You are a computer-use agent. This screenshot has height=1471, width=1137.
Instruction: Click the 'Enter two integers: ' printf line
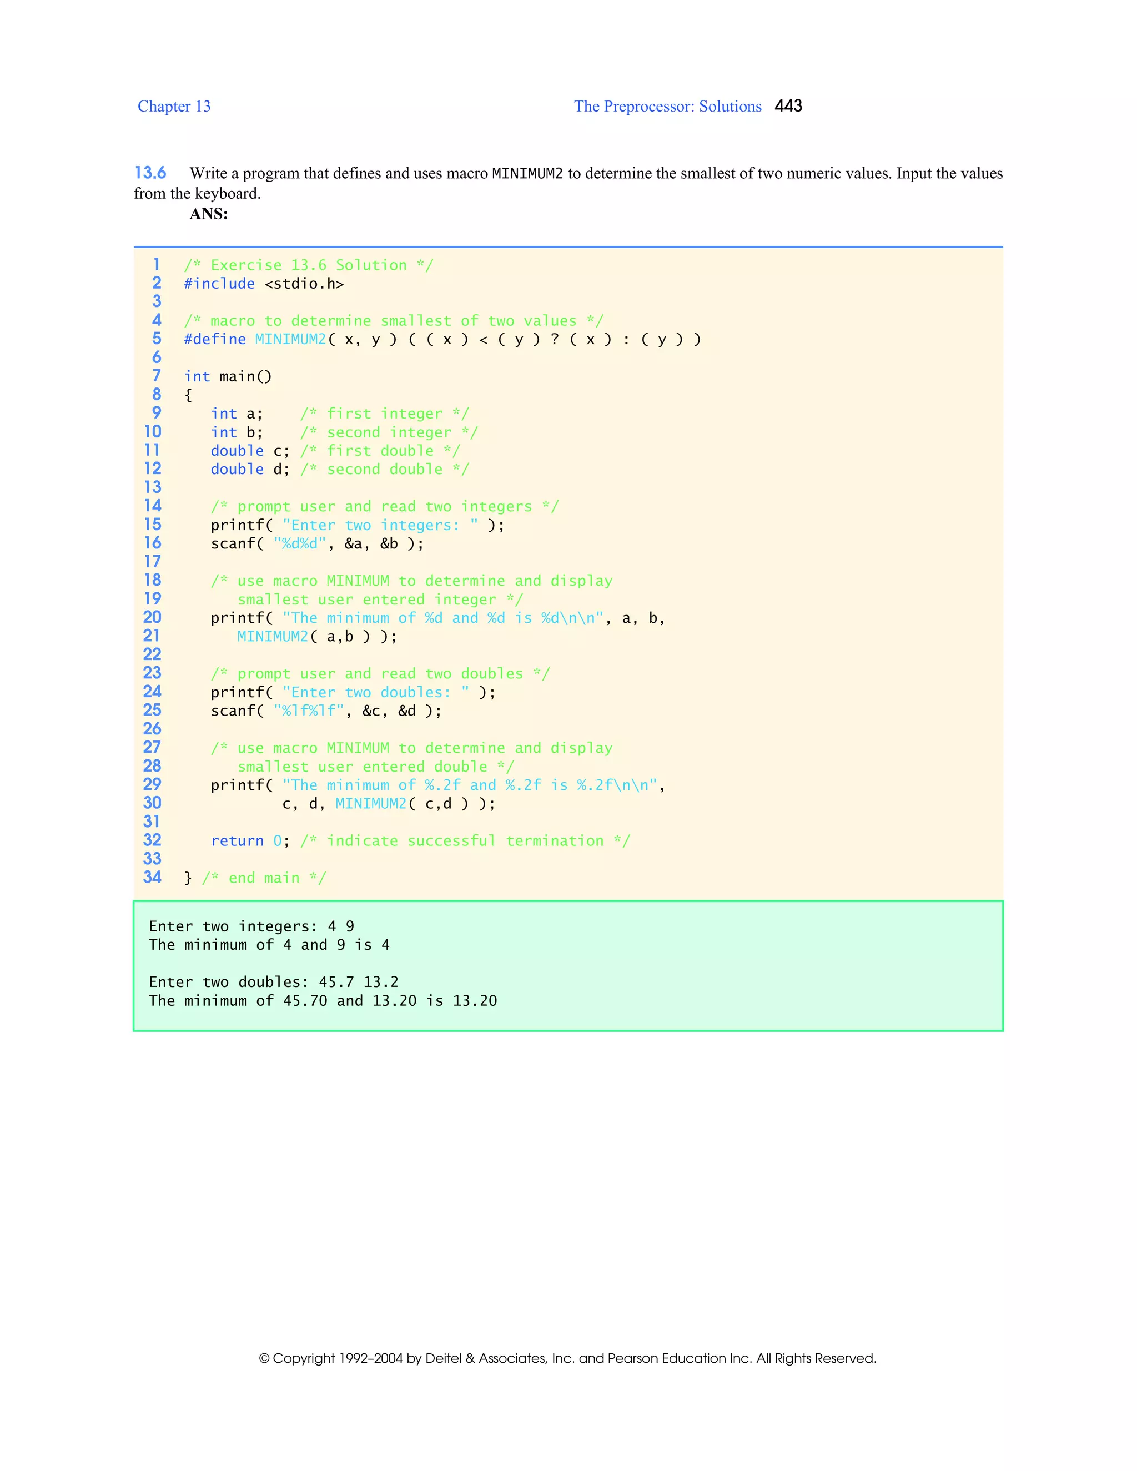(x=358, y=525)
